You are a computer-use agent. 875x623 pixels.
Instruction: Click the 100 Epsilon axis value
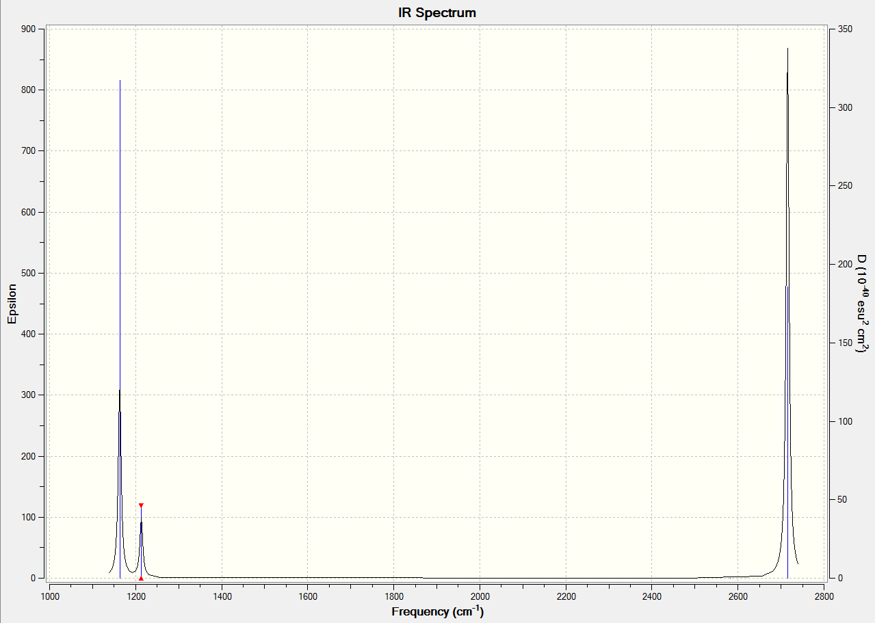coord(27,517)
